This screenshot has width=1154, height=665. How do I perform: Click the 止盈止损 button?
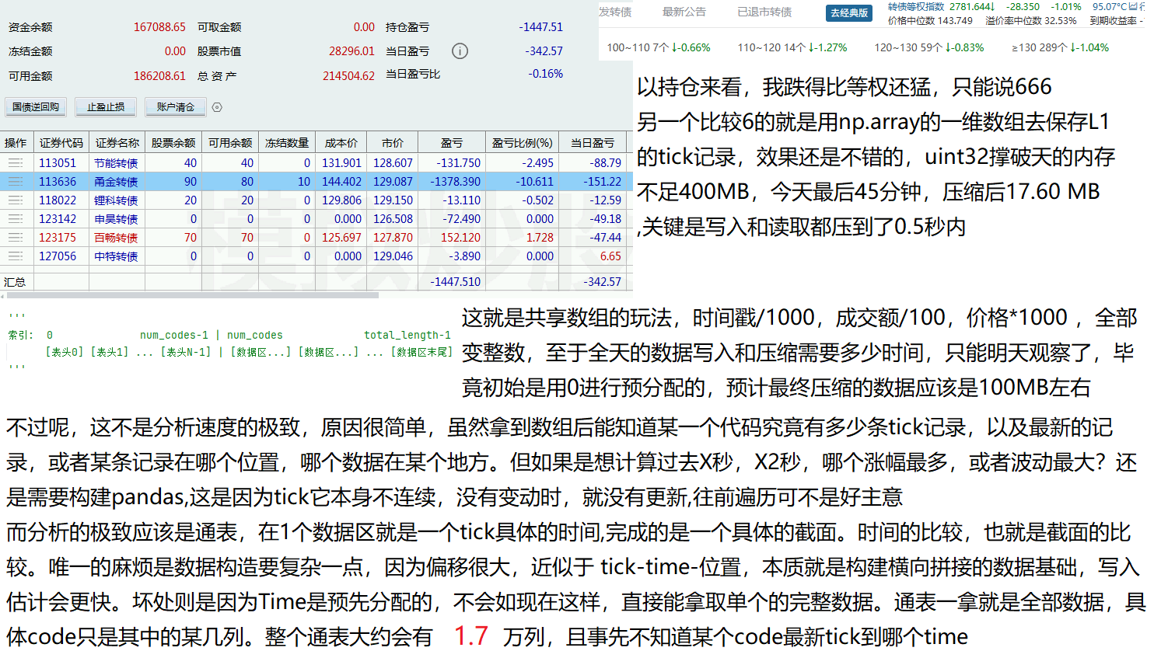[x=106, y=107]
